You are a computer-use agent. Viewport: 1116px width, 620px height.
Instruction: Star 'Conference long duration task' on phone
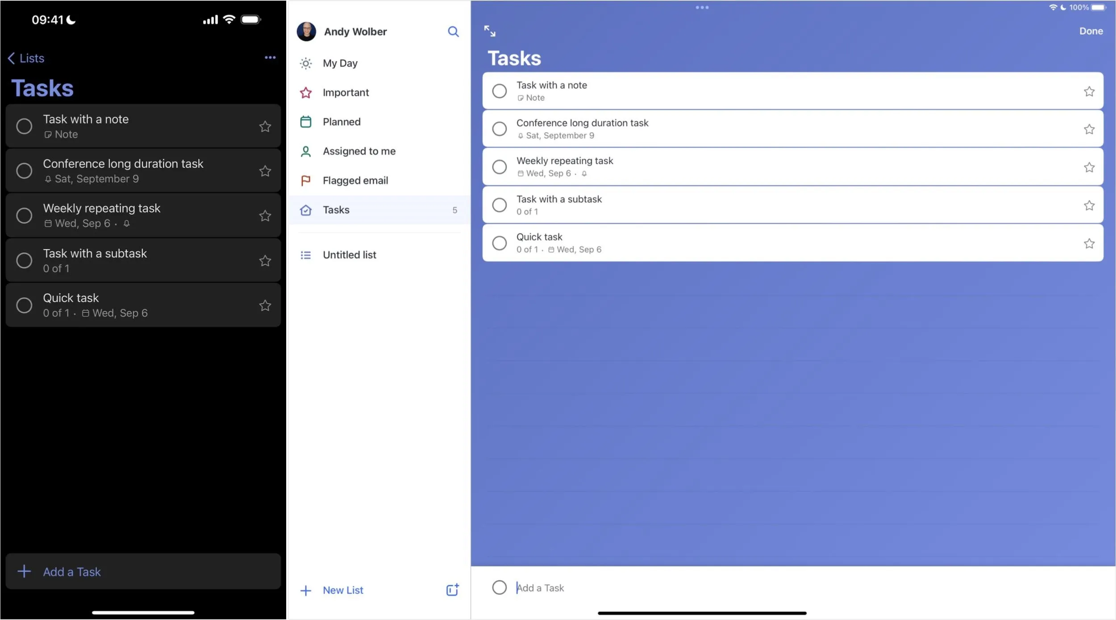click(x=265, y=171)
